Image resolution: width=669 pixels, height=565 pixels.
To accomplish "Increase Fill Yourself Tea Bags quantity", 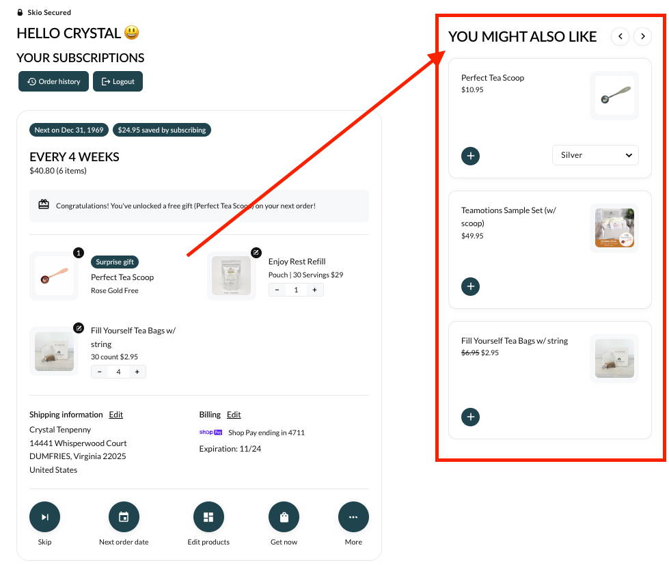I will [x=137, y=372].
